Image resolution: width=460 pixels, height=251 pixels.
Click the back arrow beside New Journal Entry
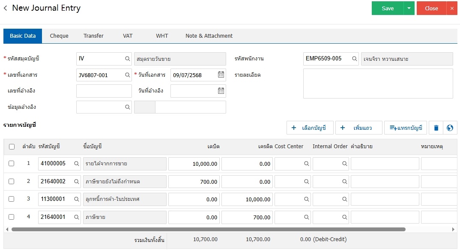pos(6,8)
